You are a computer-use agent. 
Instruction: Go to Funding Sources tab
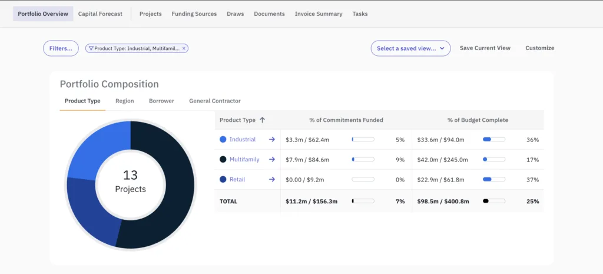[194, 14]
